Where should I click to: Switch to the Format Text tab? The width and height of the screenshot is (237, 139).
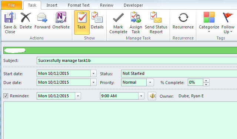[x=79, y=5]
